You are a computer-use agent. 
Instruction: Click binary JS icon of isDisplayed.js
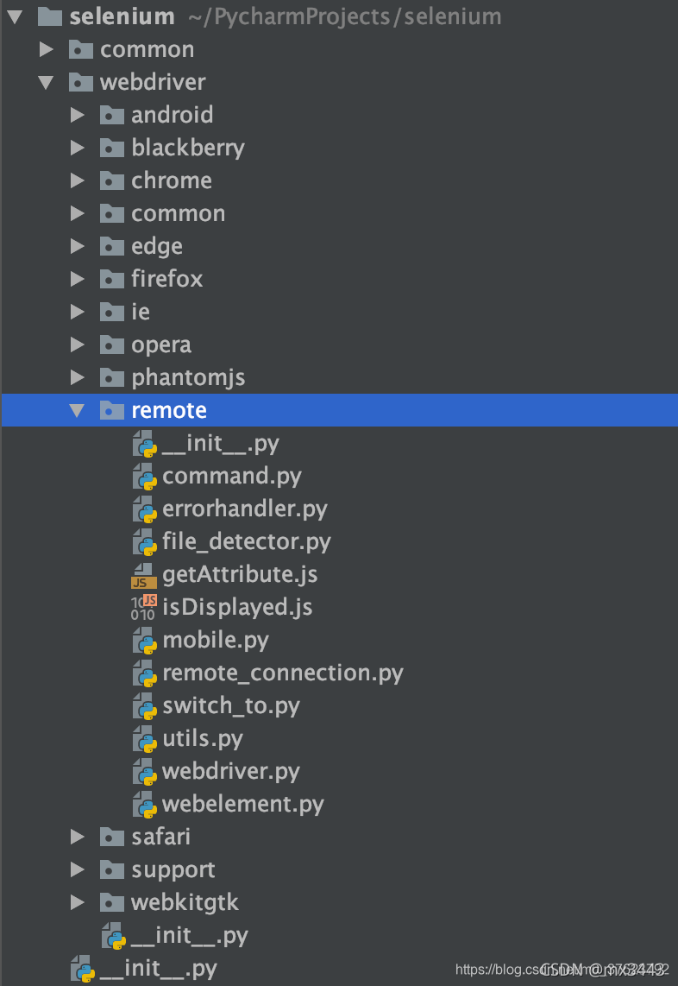tap(144, 608)
